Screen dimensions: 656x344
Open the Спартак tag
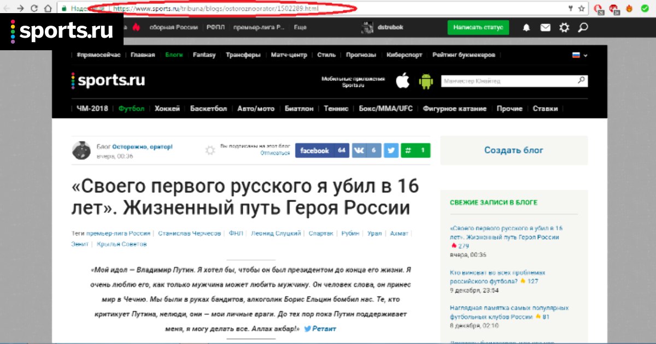pos(320,233)
